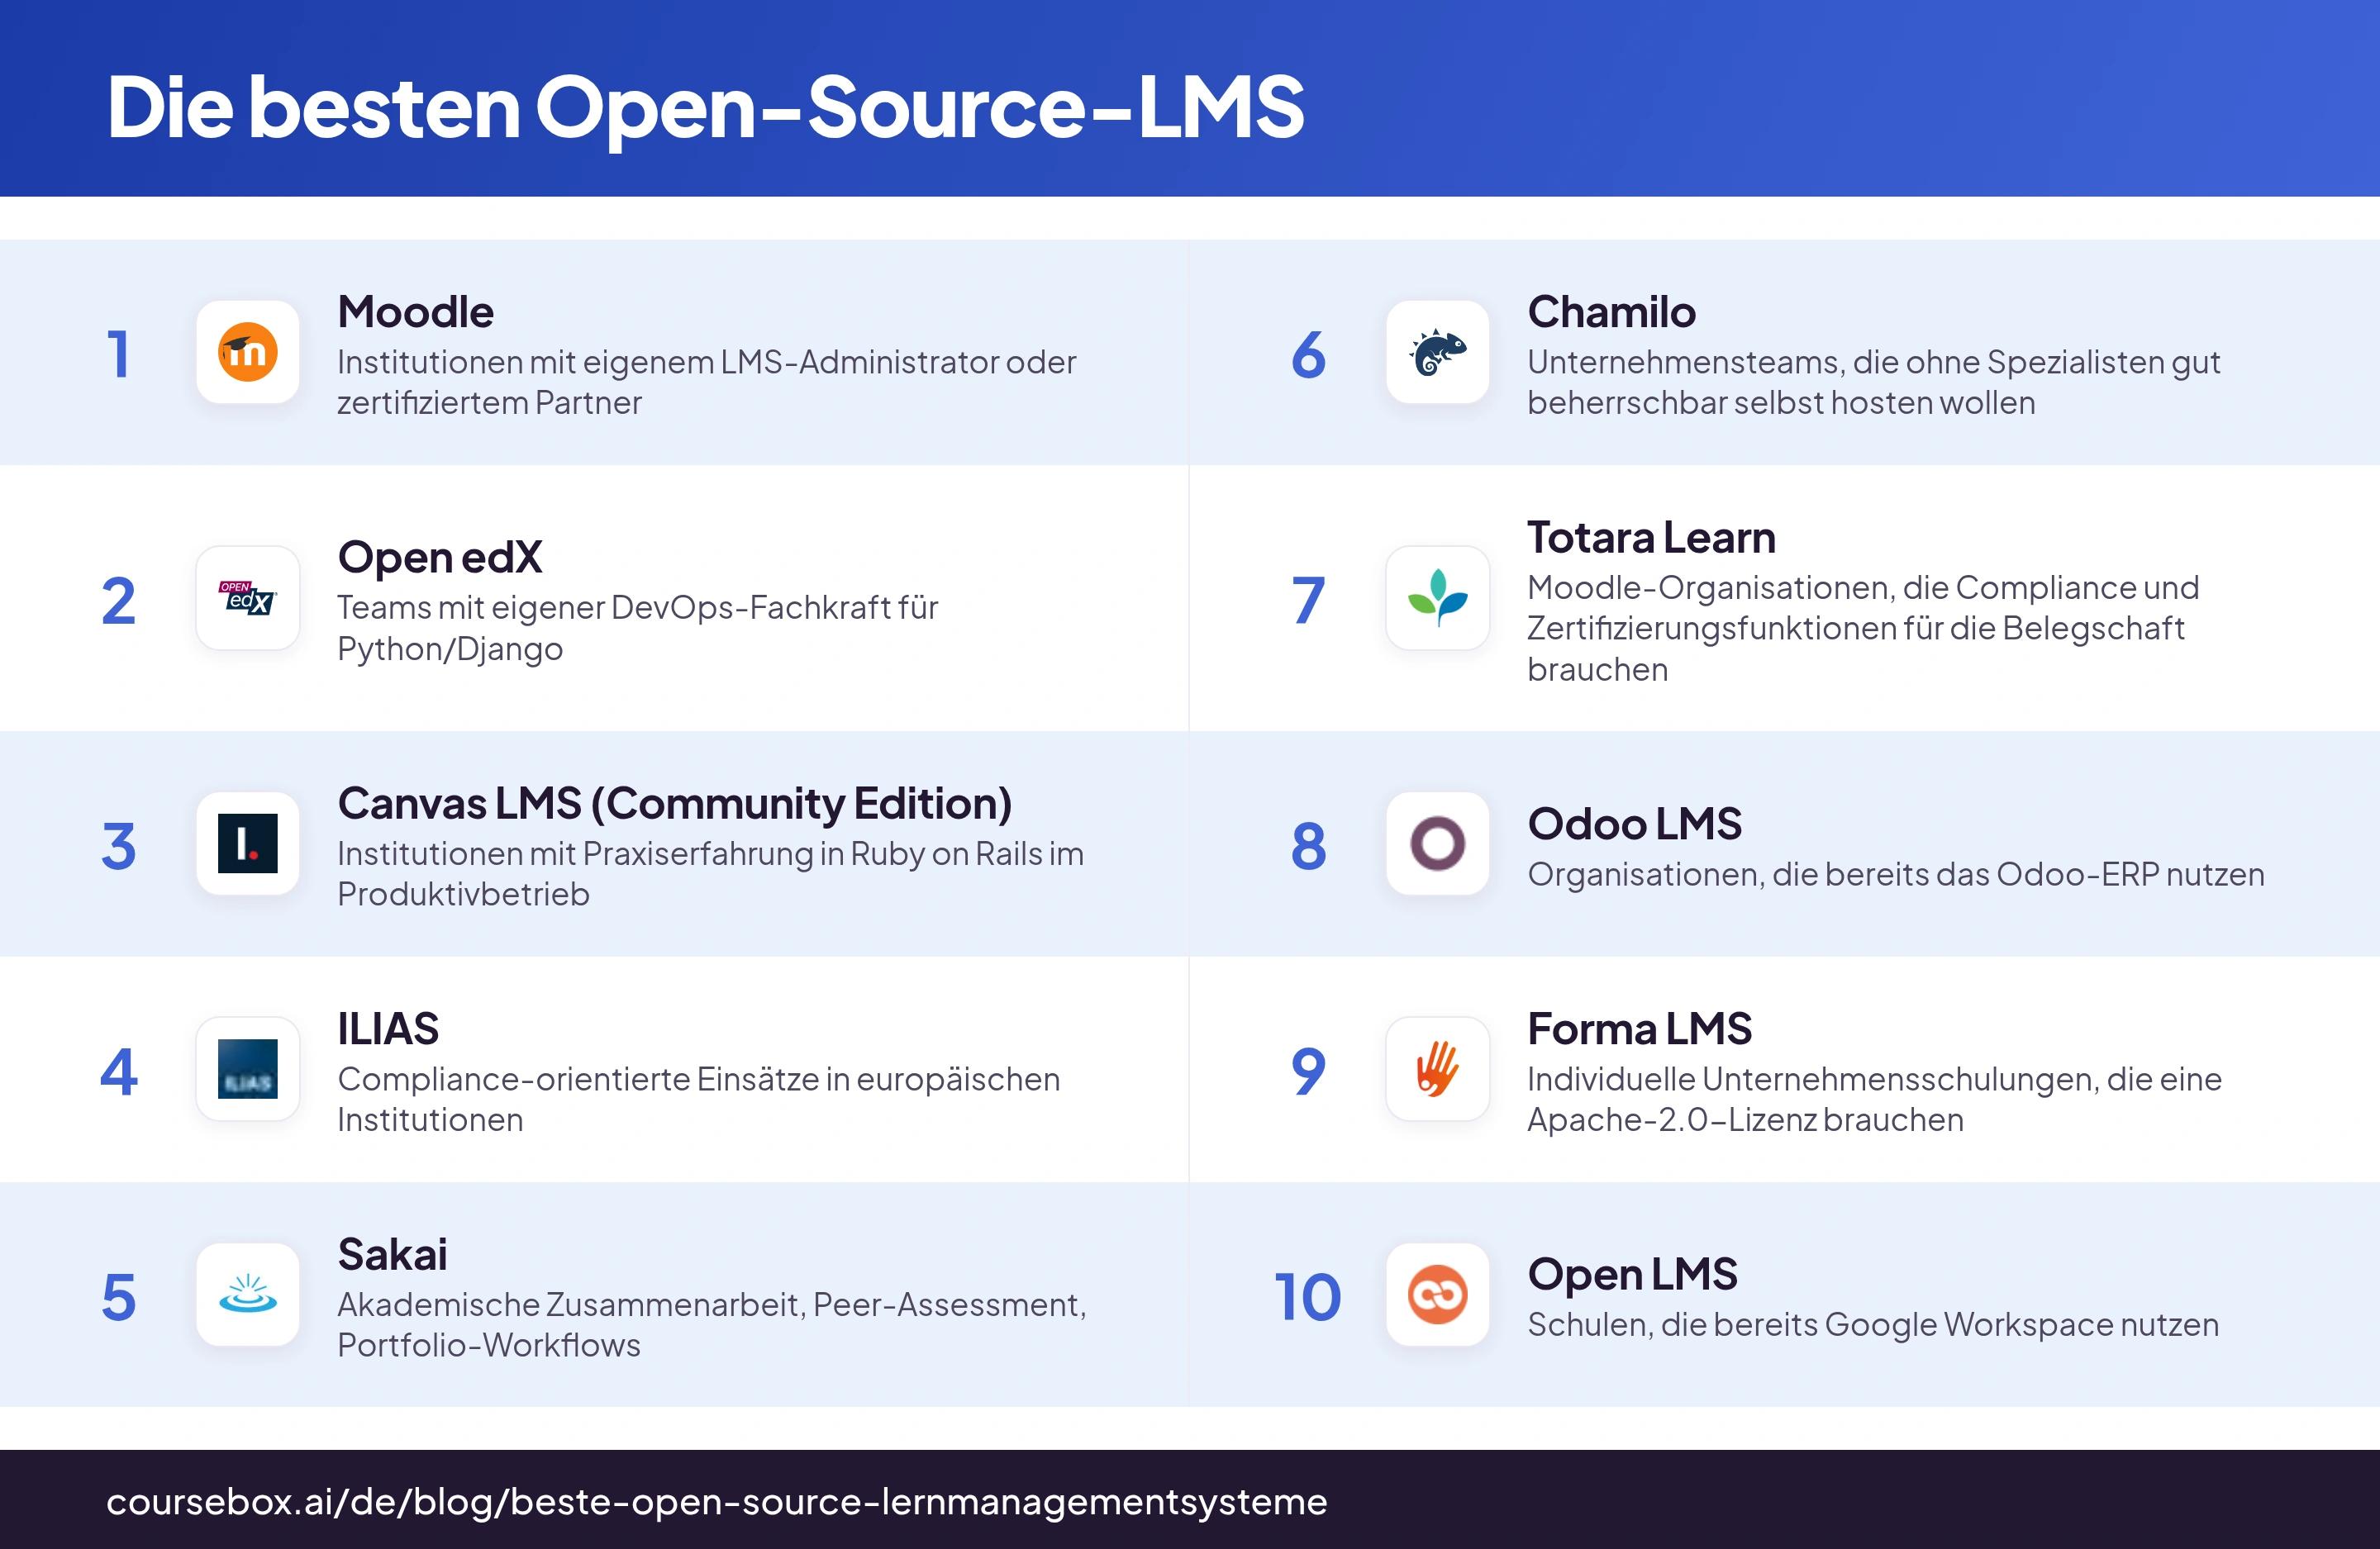Click the 'Unternehmensteams' description under Chamilo

1874,382
